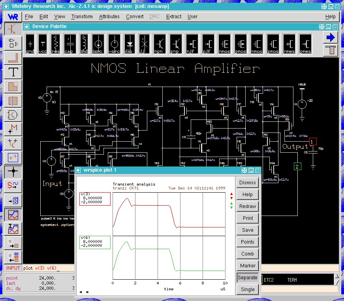Open the User menu
This screenshot has height=301, width=344.
(192, 17)
